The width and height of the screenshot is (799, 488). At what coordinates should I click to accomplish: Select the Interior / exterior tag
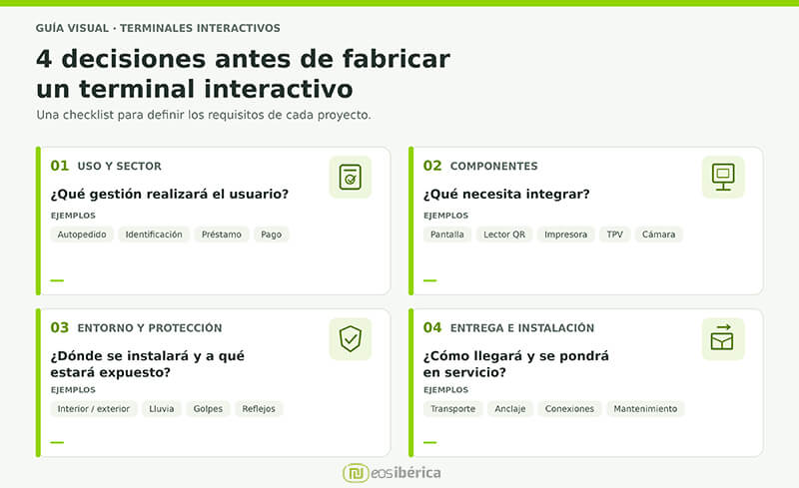click(x=93, y=408)
